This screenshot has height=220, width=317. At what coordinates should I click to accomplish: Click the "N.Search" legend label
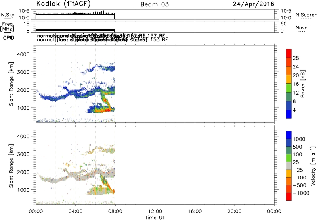tap(306, 15)
